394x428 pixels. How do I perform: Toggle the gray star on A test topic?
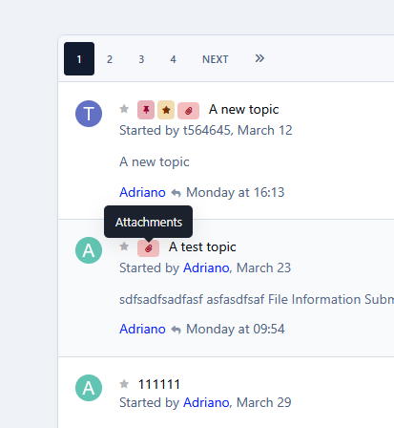pyautogui.click(x=124, y=246)
